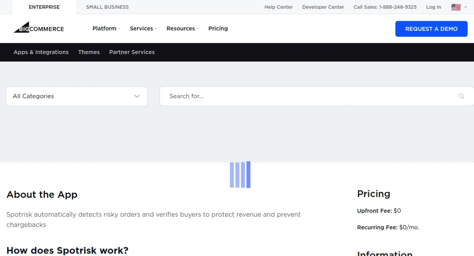Open Partner Services section
474x256 pixels.
pyautogui.click(x=132, y=52)
